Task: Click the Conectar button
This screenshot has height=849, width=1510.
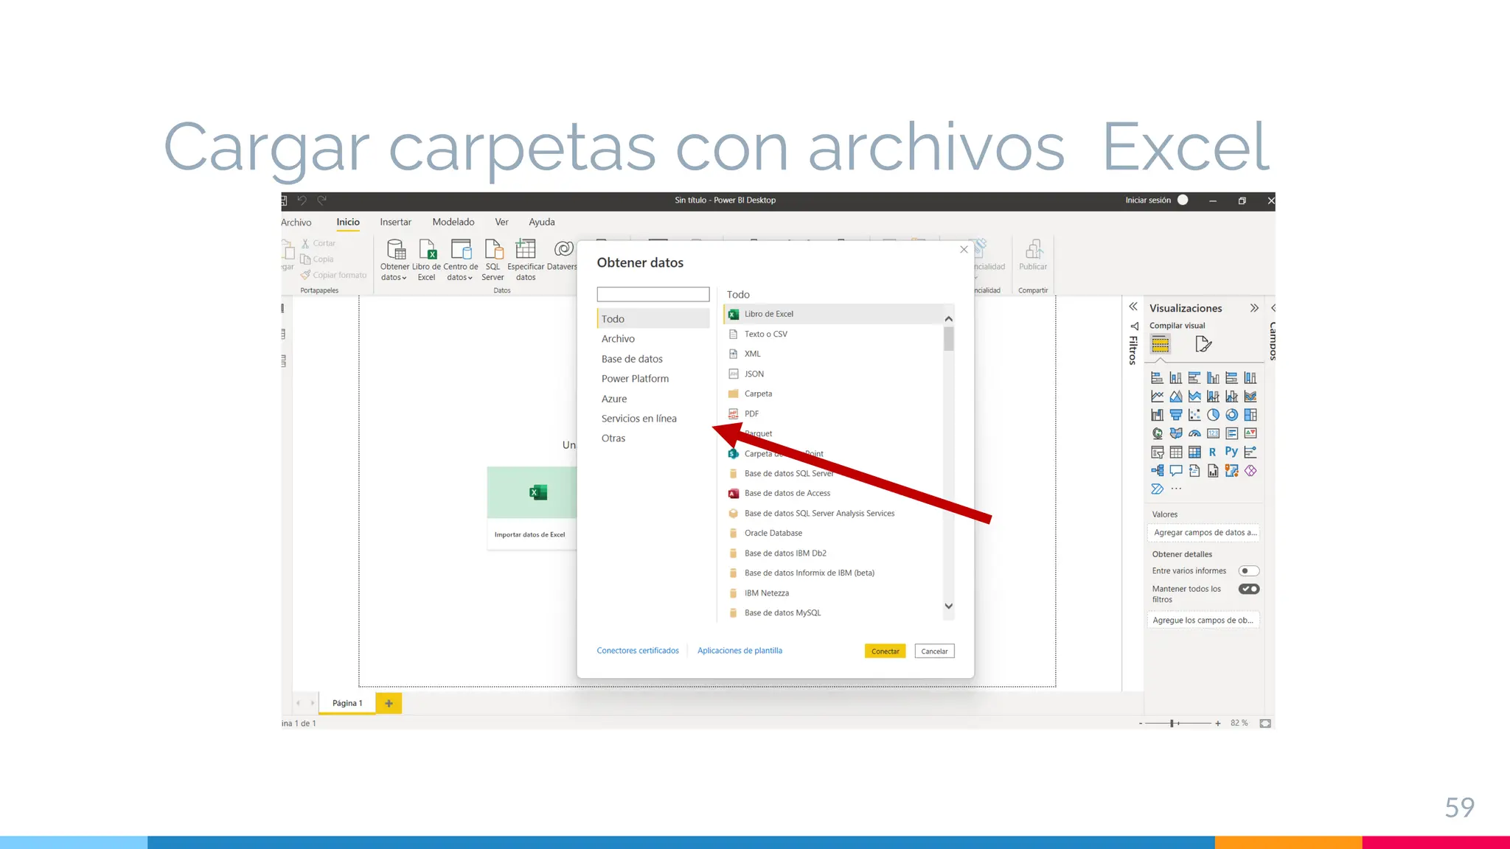Action: click(x=885, y=651)
